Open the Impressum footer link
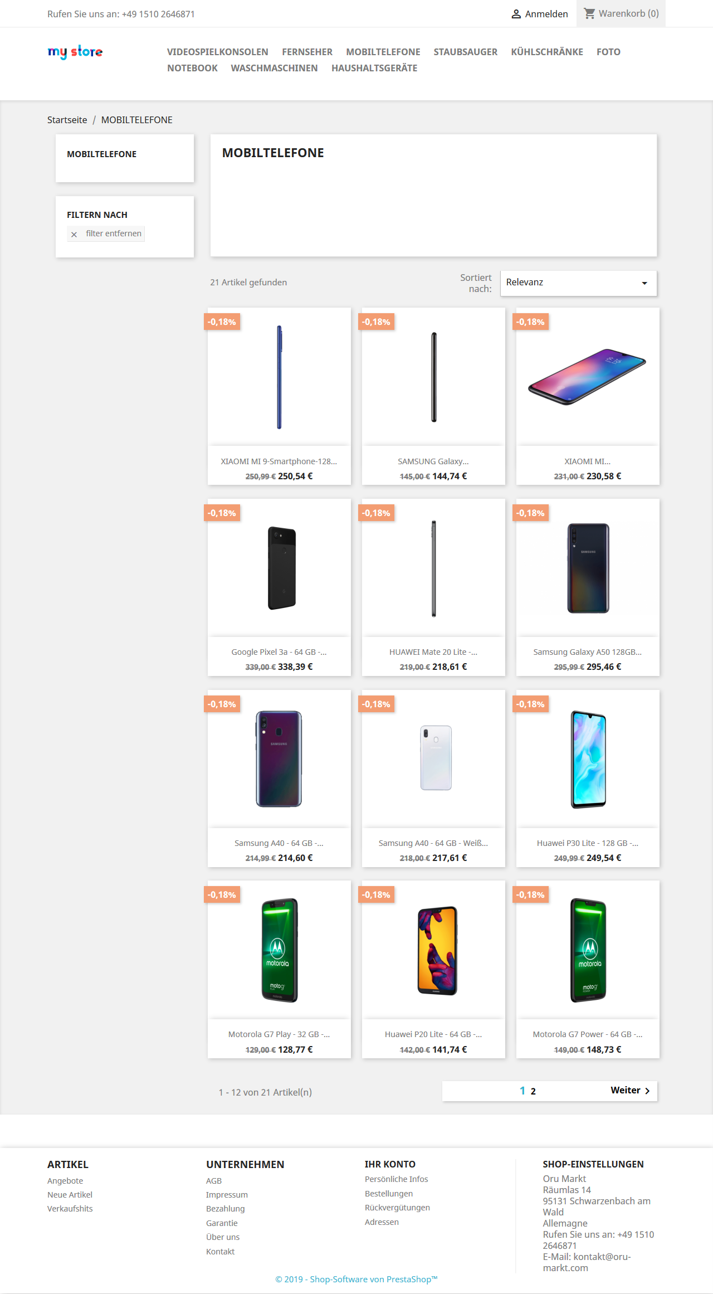The height and width of the screenshot is (1294, 713). pos(227,1195)
